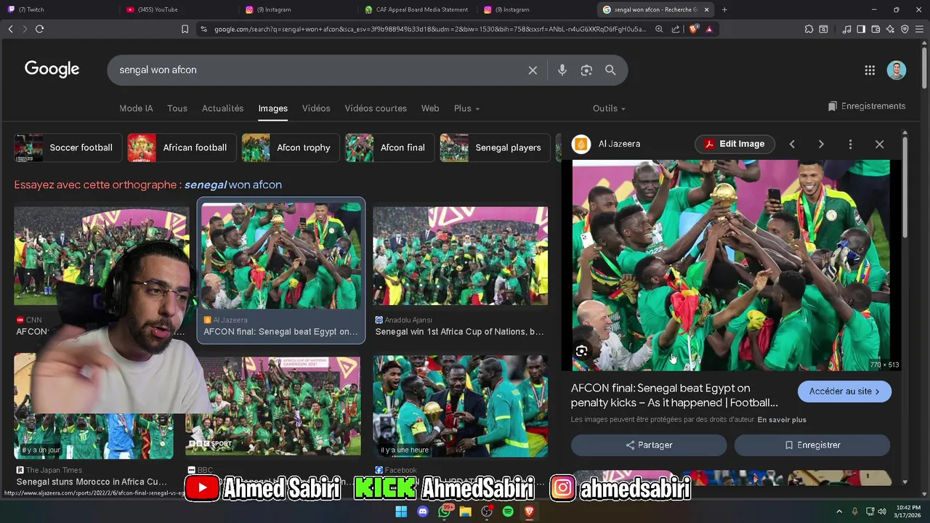
Task: Open the Brave Shields icon
Action: 693,29
